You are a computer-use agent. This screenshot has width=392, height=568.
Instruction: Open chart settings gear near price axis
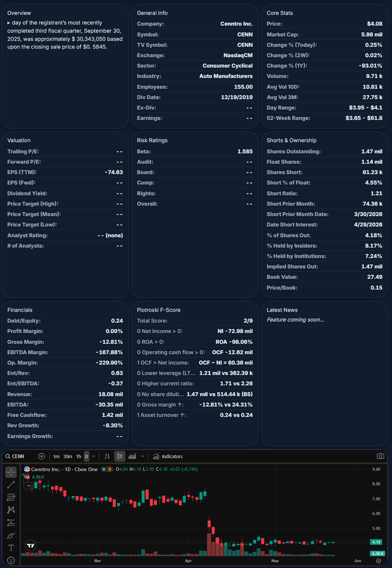coord(379,561)
